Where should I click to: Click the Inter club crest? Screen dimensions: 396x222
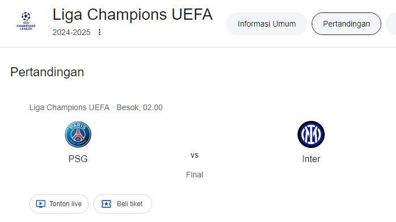[x=311, y=134]
